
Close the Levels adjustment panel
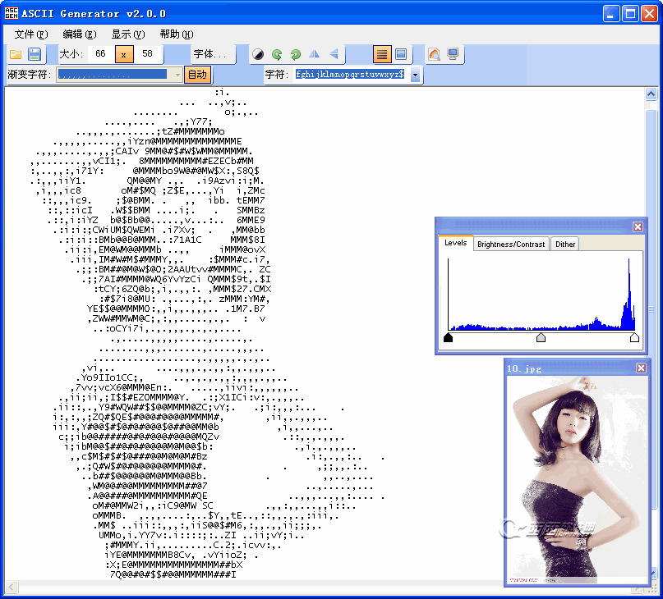click(638, 226)
